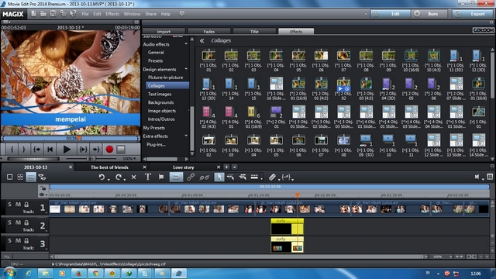Click the Undo arrow in timeline toolbar

click(x=102, y=177)
